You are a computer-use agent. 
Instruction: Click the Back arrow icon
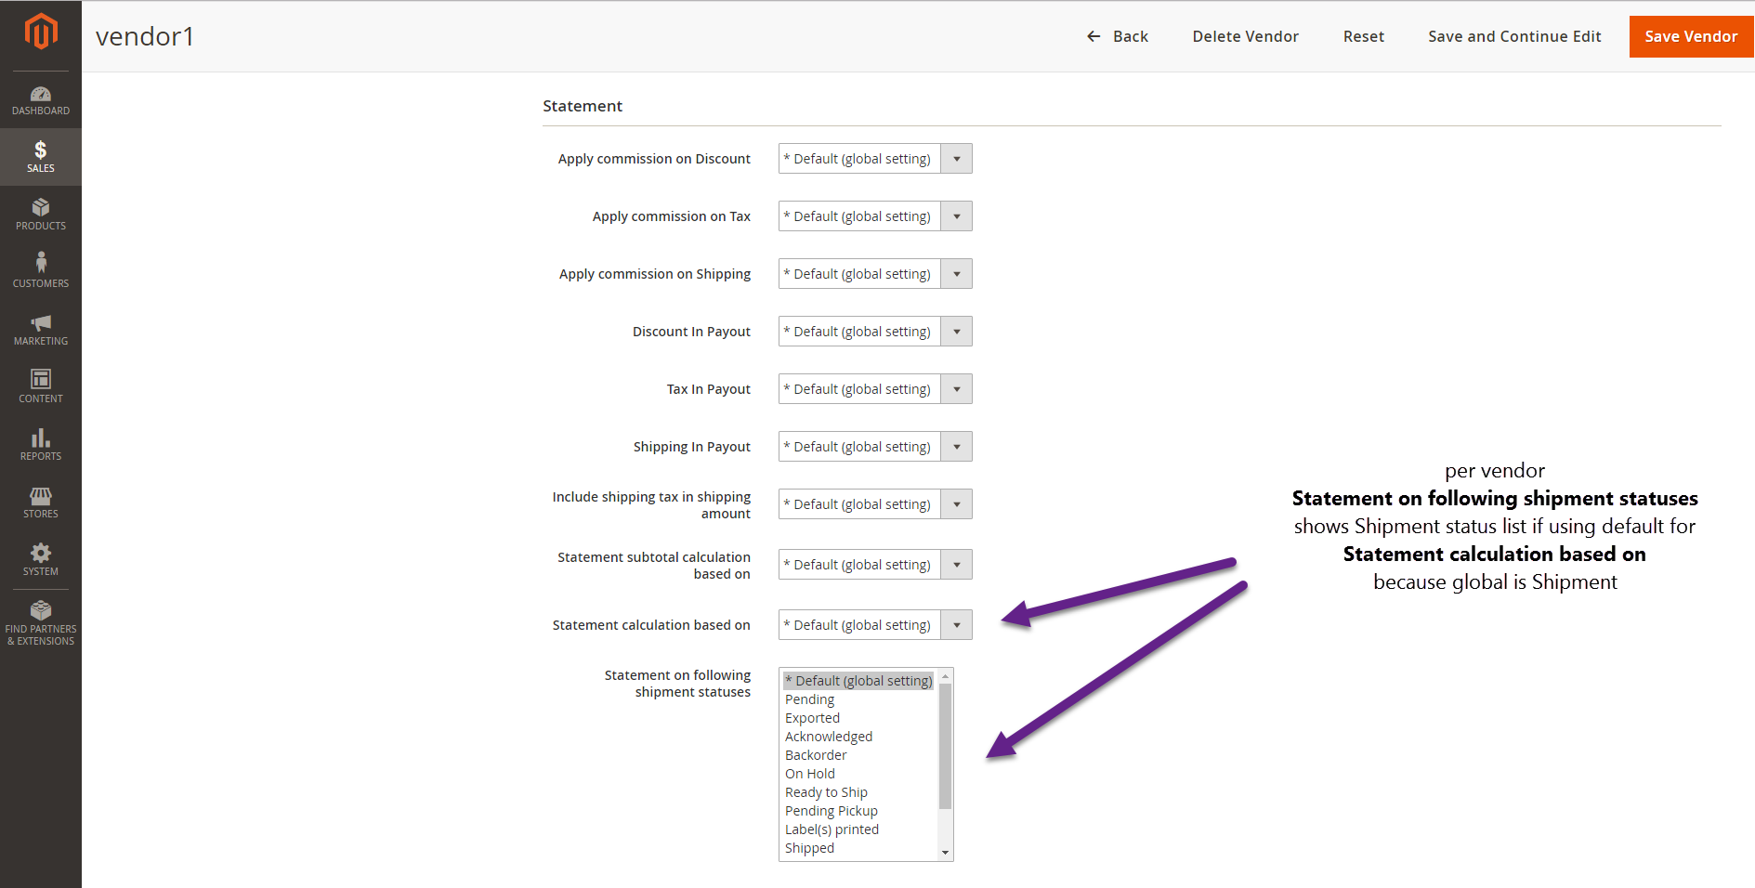point(1094,36)
